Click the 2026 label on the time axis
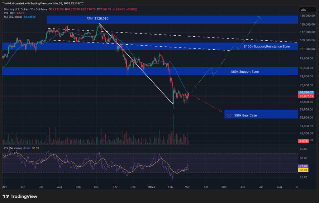The image size is (319, 203). pyautogui.click(x=152, y=187)
